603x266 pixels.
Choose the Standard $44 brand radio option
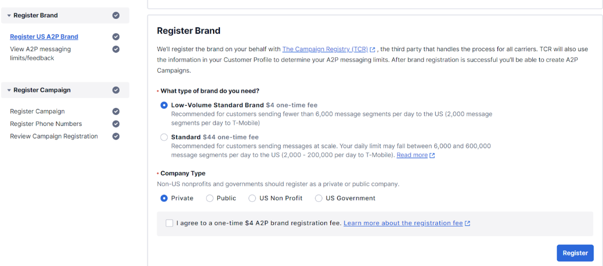[164, 137]
